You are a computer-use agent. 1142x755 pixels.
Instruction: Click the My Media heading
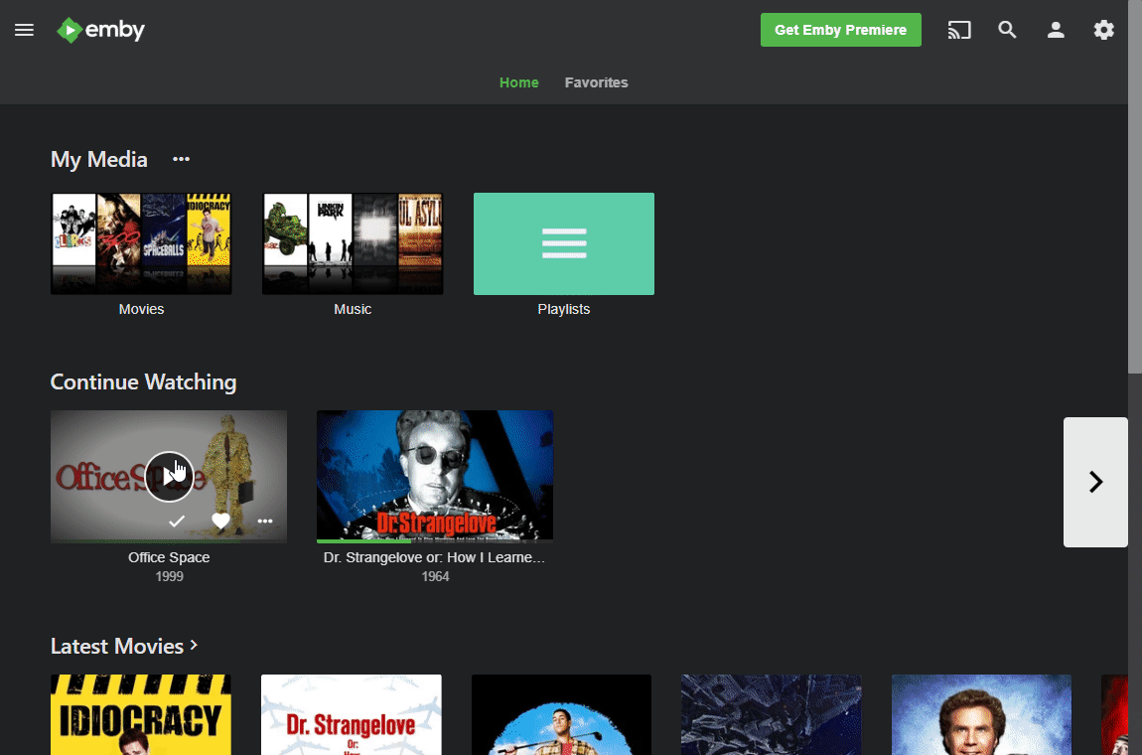[99, 159]
